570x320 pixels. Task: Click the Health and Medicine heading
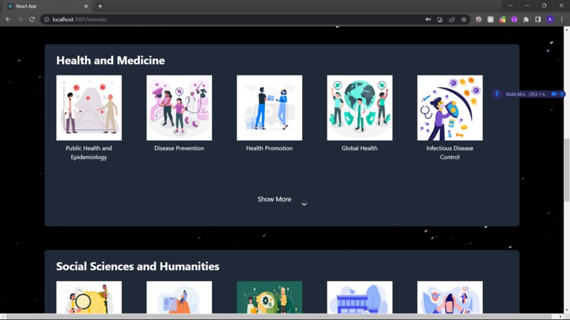110,60
